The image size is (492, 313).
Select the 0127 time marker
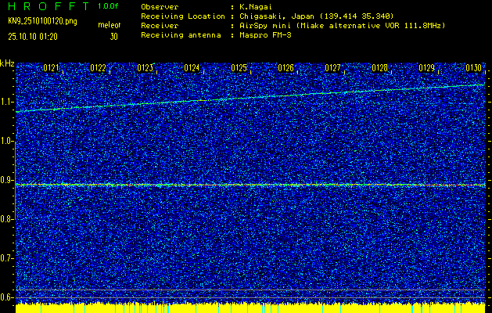(333, 69)
